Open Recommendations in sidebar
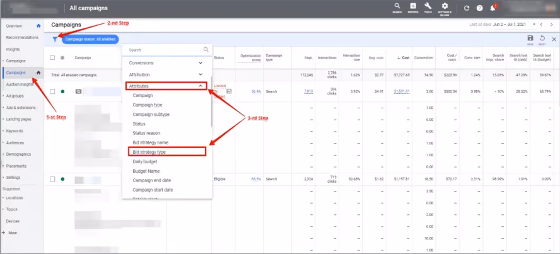This screenshot has height=254, width=560. pos(22,37)
